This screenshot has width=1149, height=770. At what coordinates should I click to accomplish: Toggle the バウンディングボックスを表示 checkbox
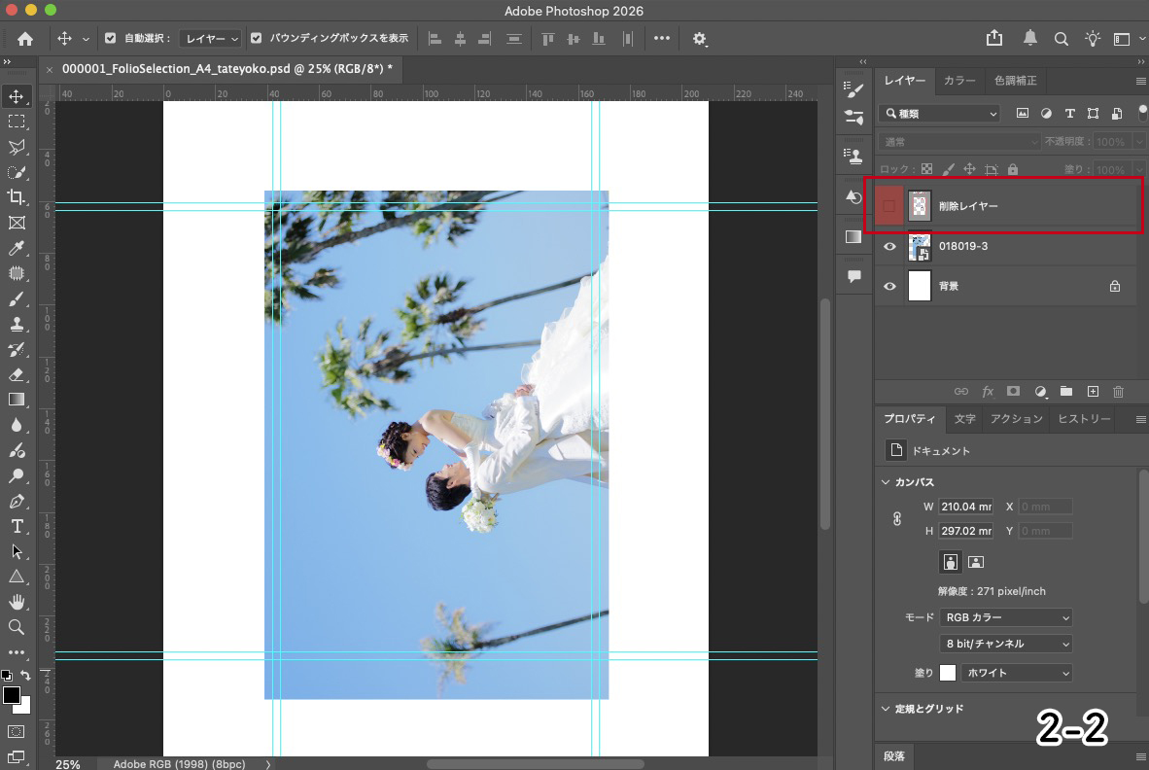[x=257, y=39]
